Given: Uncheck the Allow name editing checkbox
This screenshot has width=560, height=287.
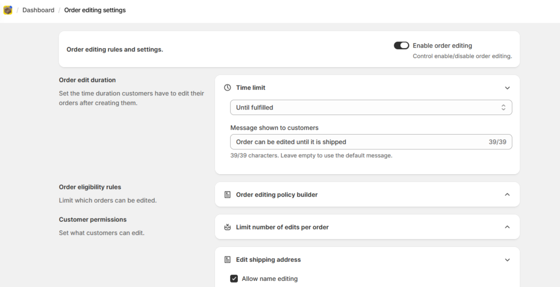Looking at the screenshot, I should coord(234,279).
